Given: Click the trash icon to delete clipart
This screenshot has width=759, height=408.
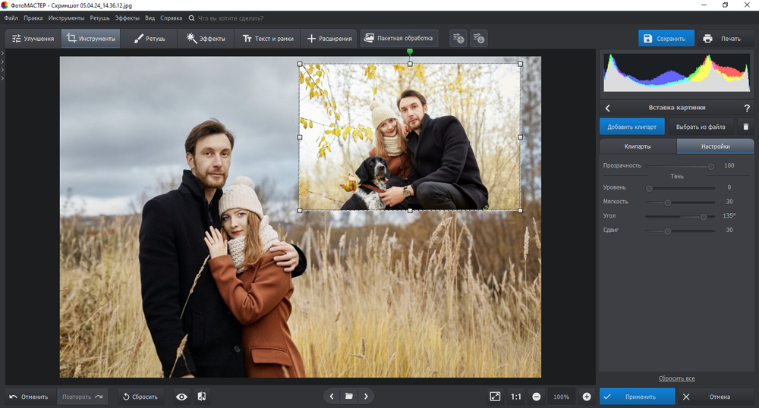Looking at the screenshot, I should (745, 127).
